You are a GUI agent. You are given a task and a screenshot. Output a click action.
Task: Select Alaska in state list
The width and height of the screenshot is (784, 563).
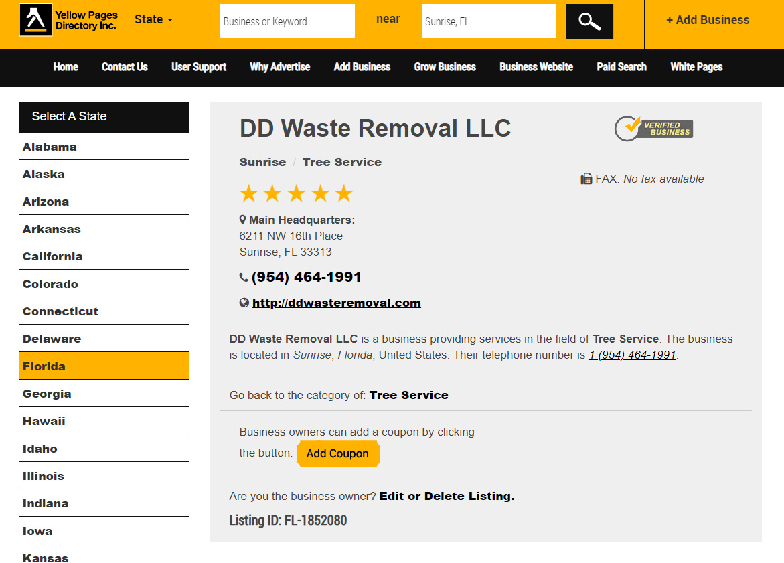[x=104, y=174]
